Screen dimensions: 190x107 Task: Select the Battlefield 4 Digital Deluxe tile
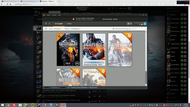click(94, 50)
